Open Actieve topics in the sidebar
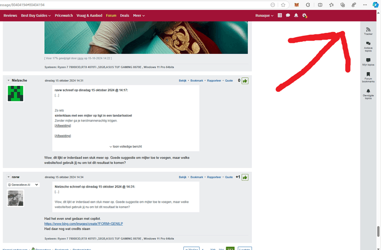The height and width of the screenshot is (250, 381). [x=368, y=46]
